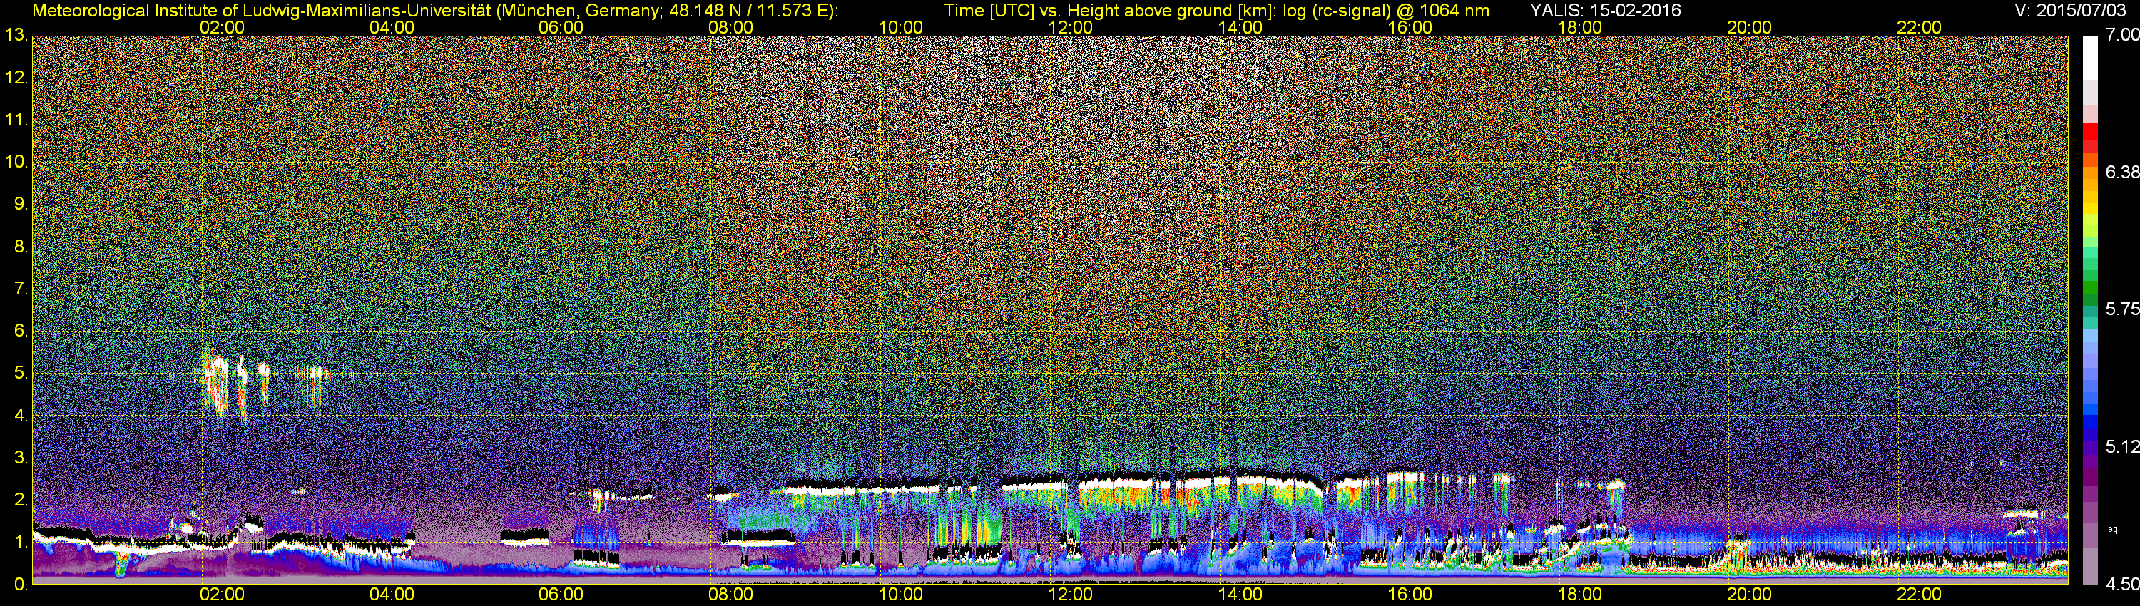Click the "06:00" label on the bottom time axis
The image size is (2140, 606).
pyautogui.click(x=561, y=595)
